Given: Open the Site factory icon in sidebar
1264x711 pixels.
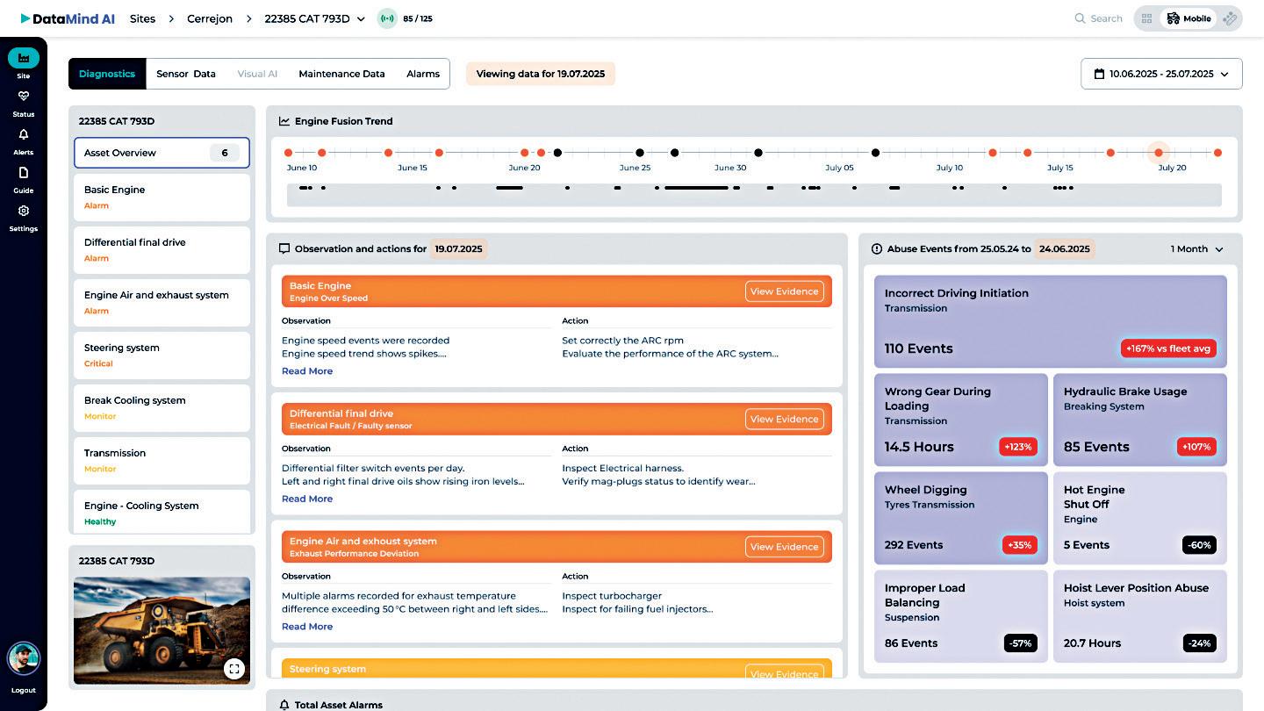Looking at the screenshot, I should pos(24,58).
